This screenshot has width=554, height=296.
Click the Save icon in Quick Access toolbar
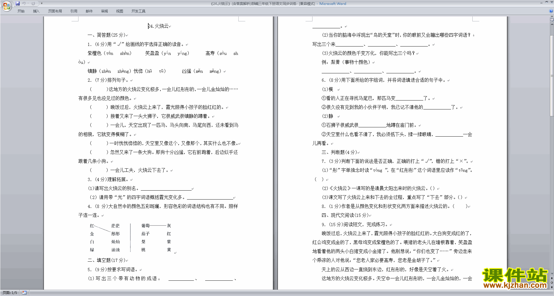(18, 3)
